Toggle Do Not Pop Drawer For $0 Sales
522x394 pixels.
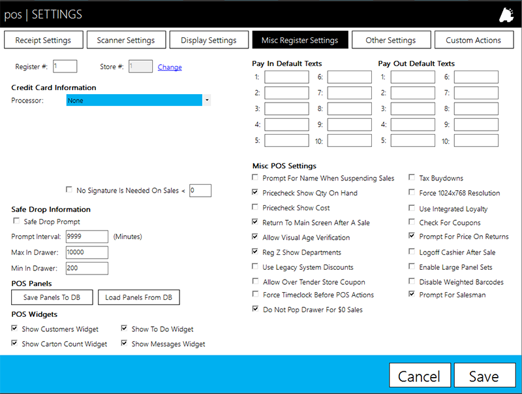click(255, 308)
